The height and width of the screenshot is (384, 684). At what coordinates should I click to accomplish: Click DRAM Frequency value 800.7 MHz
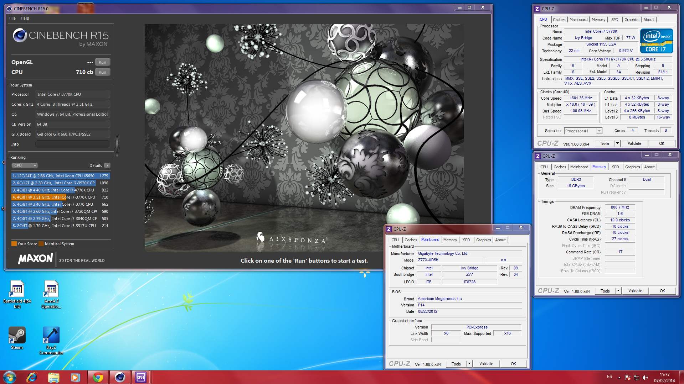click(620, 207)
